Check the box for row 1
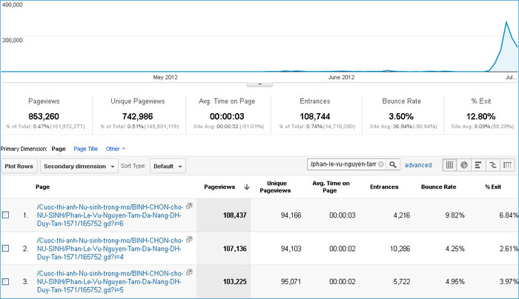Screen dimensions: 519x299 (x=6, y=215)
